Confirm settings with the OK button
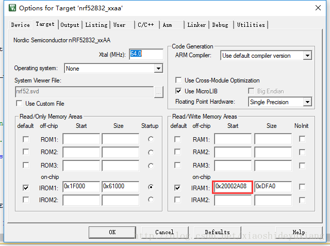The height and width of the screenshot is (246, 330). click(x=112, y=232)
